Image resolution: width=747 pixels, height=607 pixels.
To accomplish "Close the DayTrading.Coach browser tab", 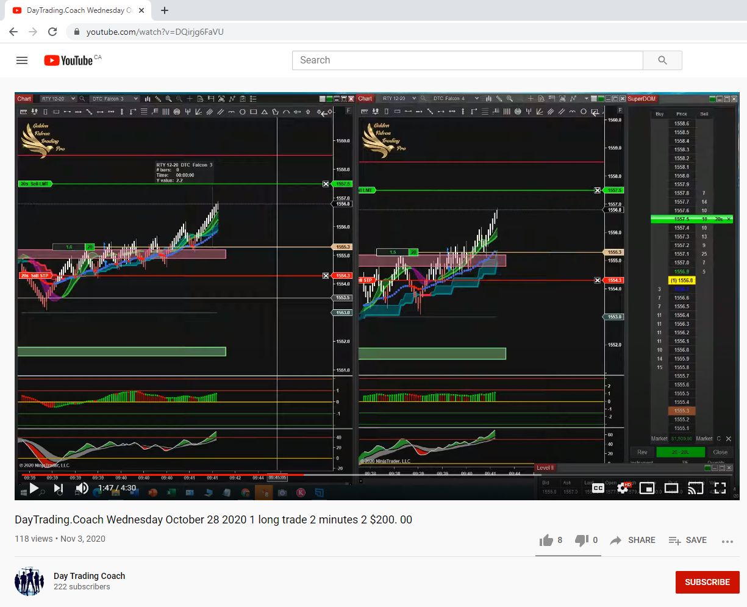I will pos(141,10).
